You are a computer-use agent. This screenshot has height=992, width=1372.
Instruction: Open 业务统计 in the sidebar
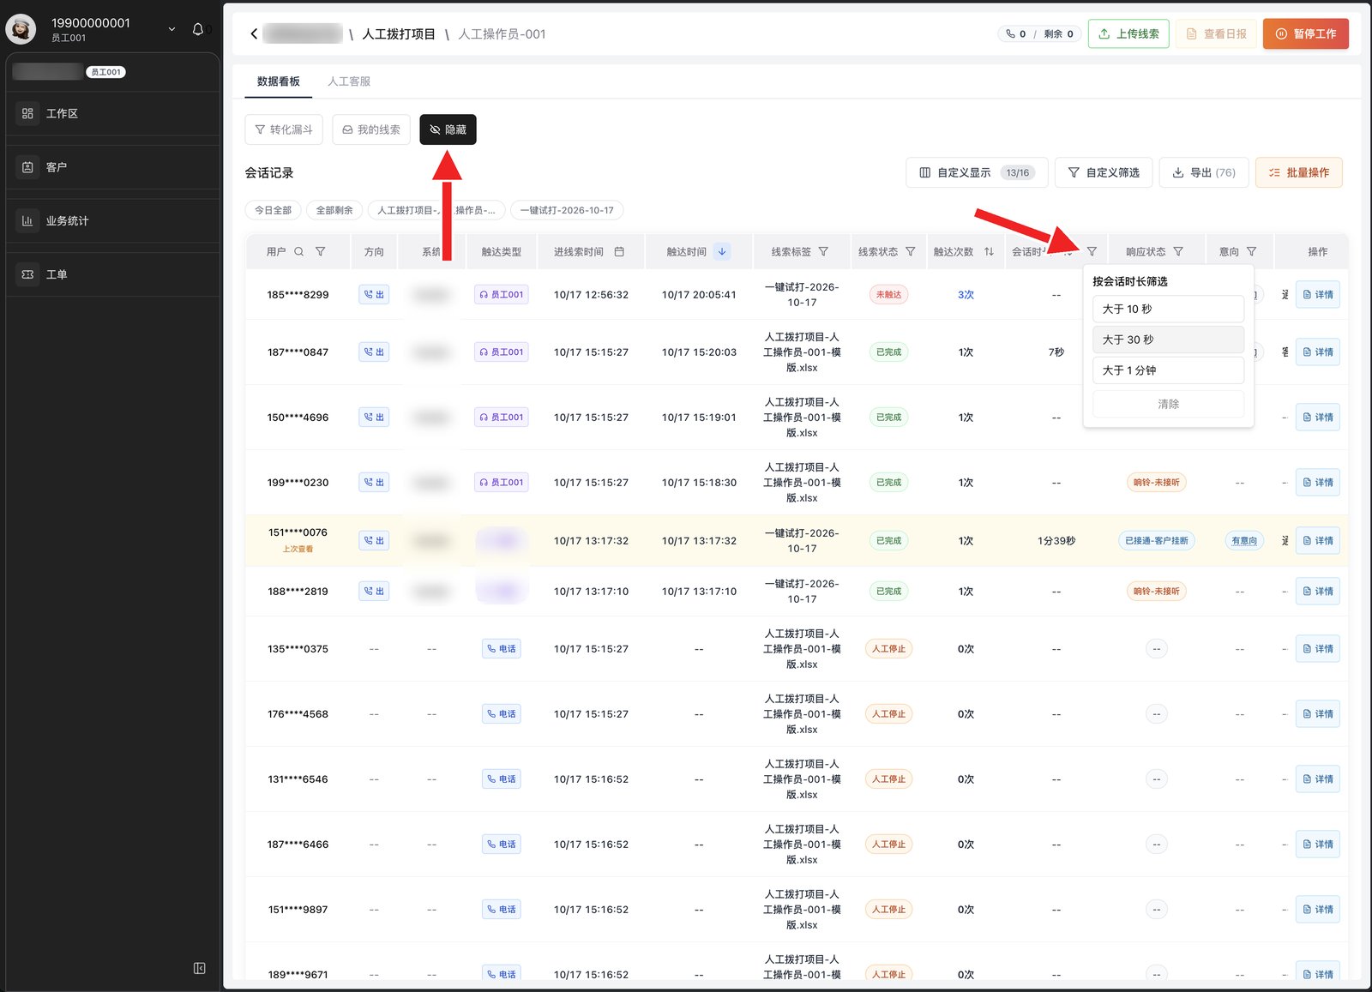[111, 220]
